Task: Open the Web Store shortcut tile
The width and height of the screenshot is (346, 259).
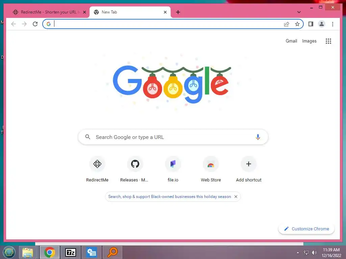Action: point(211,169)
